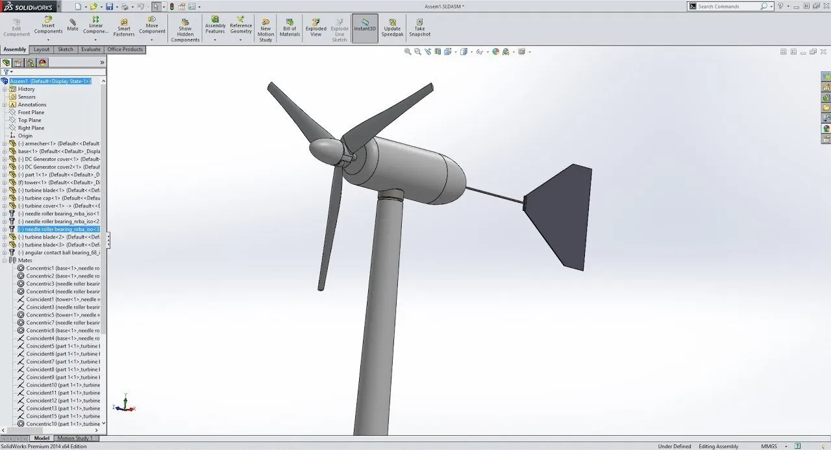Select Right Plane in tree

[31, 128]
